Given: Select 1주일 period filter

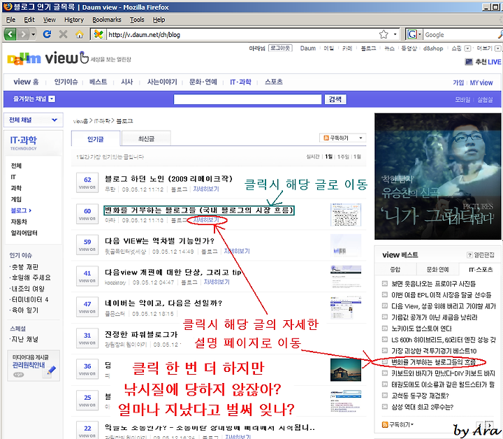Looking at the screenshot, I should (343, 157).
